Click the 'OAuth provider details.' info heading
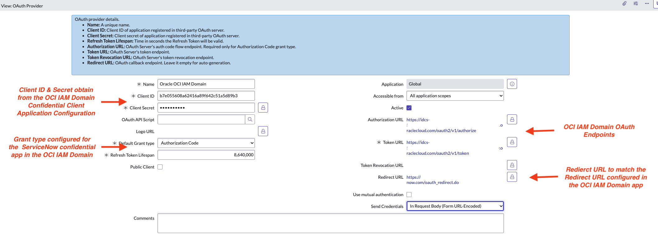Viewport: 658px width, 239px height. (97, 19)
